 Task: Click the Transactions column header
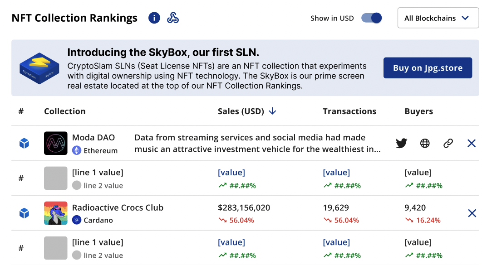pyautogui.click(x=349, y=111)
